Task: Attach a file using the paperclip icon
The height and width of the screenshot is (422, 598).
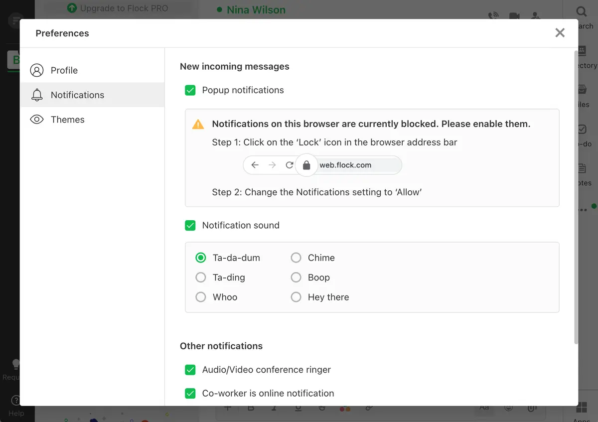Action: click(x=532, y=408)
